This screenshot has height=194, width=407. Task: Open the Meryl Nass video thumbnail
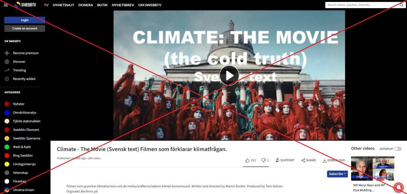click(x=373, y=169)
